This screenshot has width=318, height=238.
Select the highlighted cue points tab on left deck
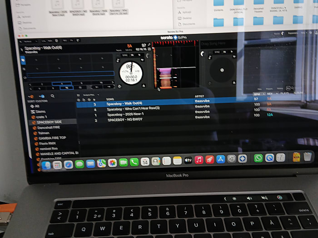pyautogui.click(x=23, y=60)
